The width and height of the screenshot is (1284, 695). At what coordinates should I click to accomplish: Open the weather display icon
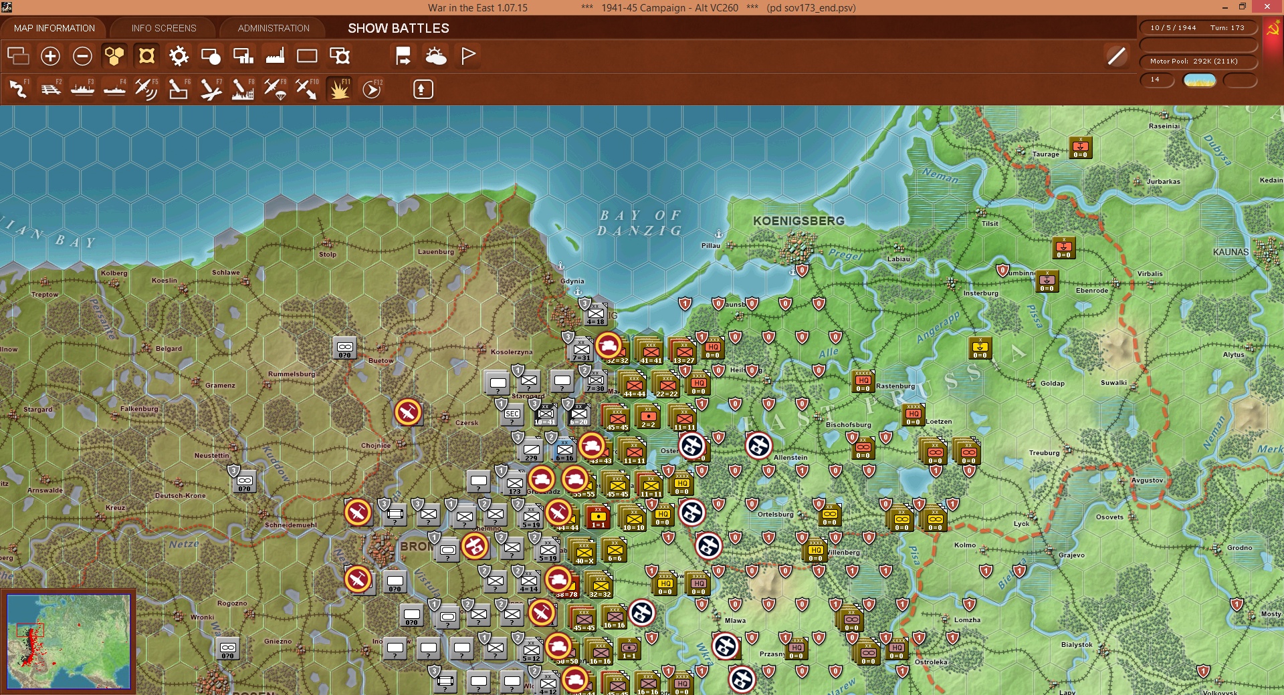pyautogui.click(x=436, y=56)
